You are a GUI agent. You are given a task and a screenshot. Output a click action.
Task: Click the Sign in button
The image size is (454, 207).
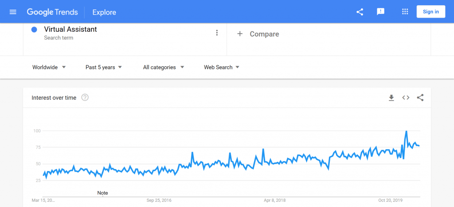[431, 12]
